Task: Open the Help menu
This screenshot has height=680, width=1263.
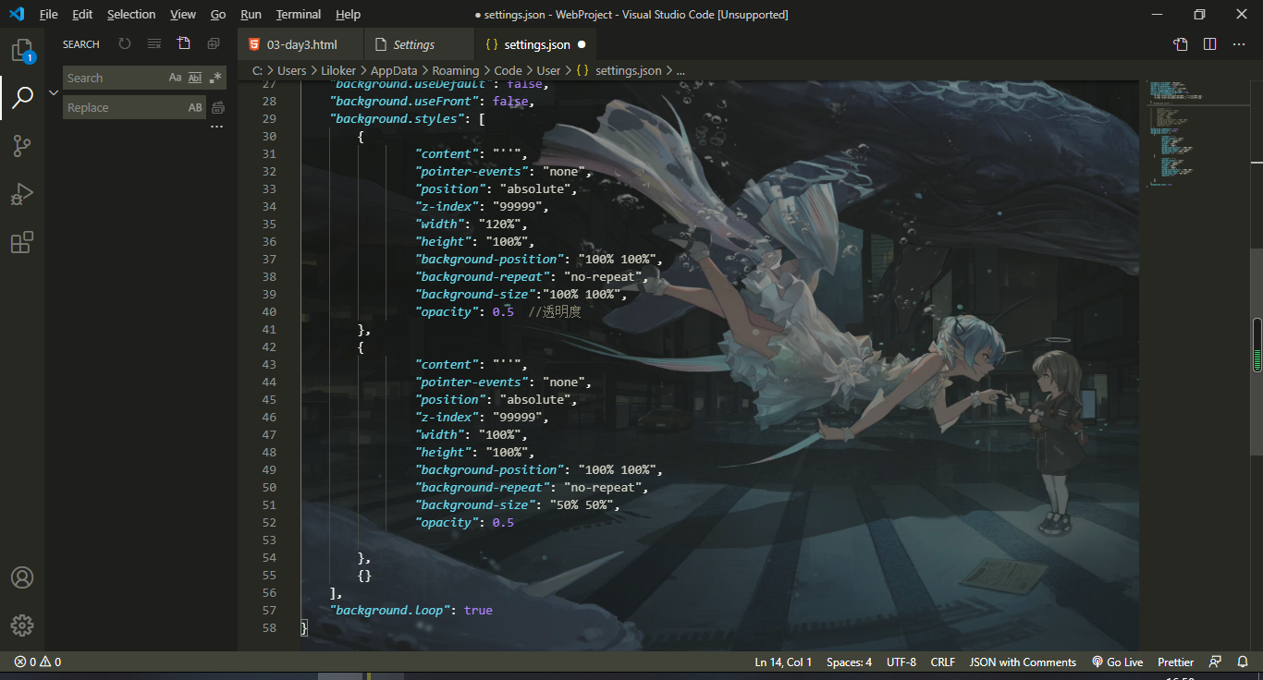Action: click(x=348, y=15)
